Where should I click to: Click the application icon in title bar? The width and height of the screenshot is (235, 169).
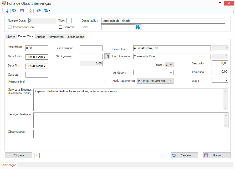[x=4, y=3]
